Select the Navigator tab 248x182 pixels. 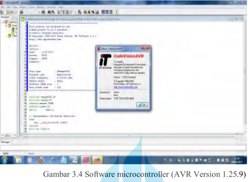coord(5,17)
